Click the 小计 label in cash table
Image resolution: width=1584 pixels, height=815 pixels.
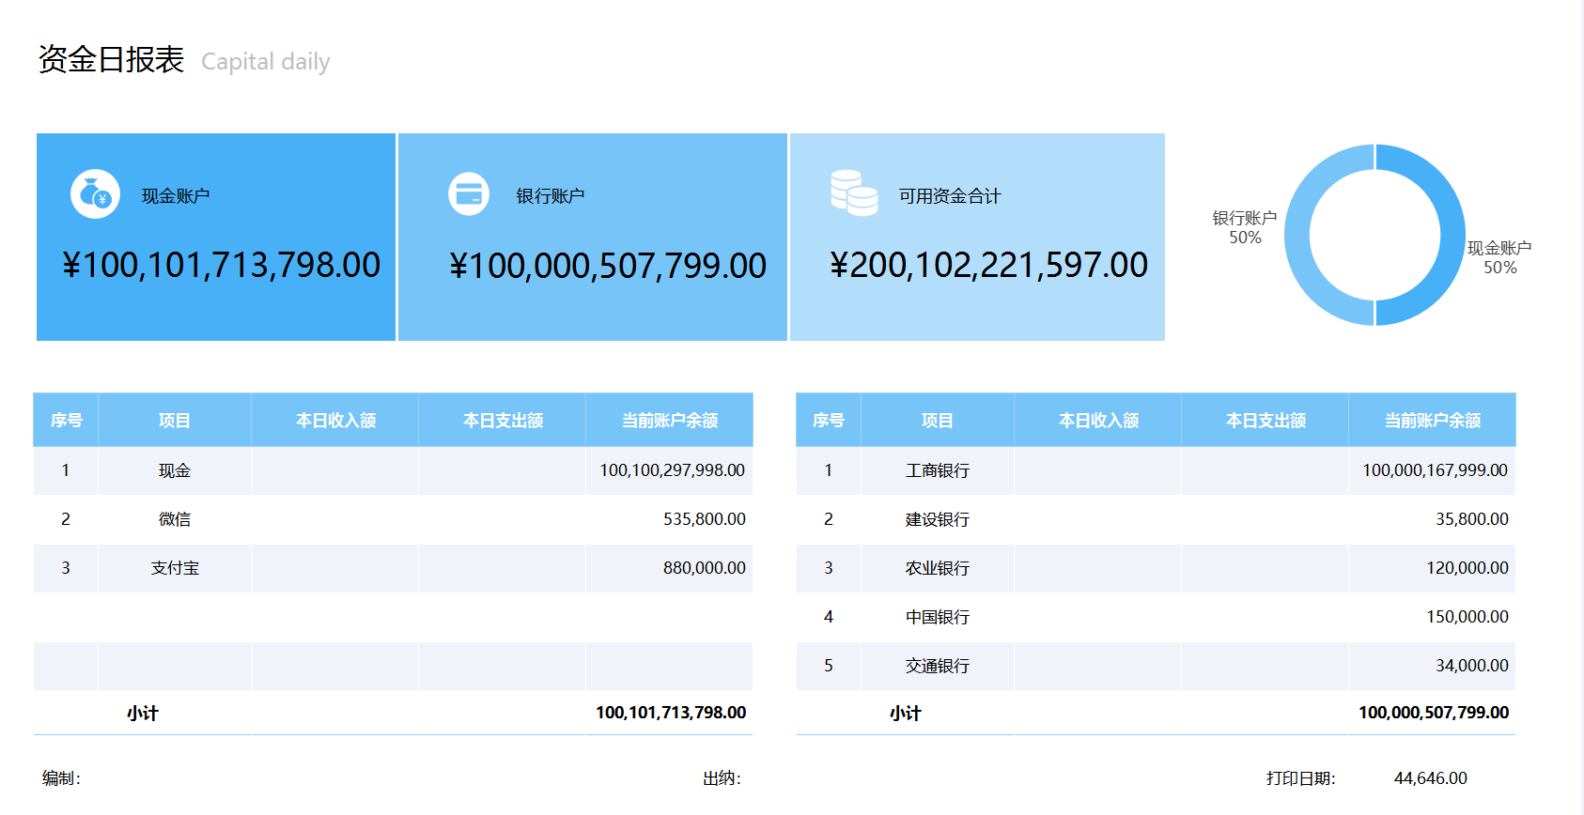point(143,714)
